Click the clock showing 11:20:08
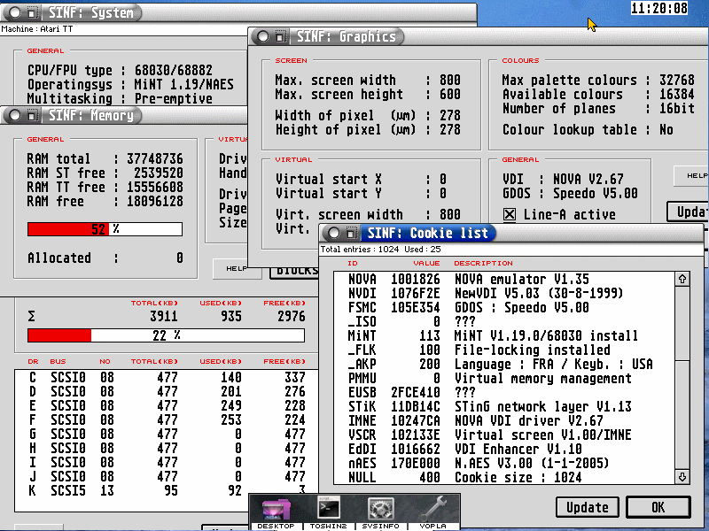Screen dimensions: 709x531 click(x=658, y=8)
